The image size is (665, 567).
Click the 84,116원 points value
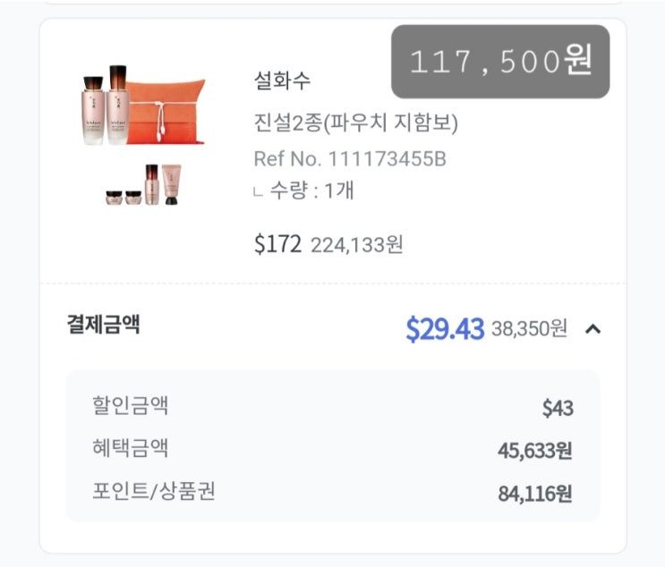click(534, 494)
